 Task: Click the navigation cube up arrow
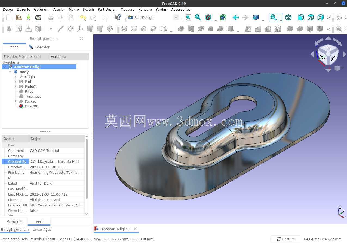coord(328,38)
